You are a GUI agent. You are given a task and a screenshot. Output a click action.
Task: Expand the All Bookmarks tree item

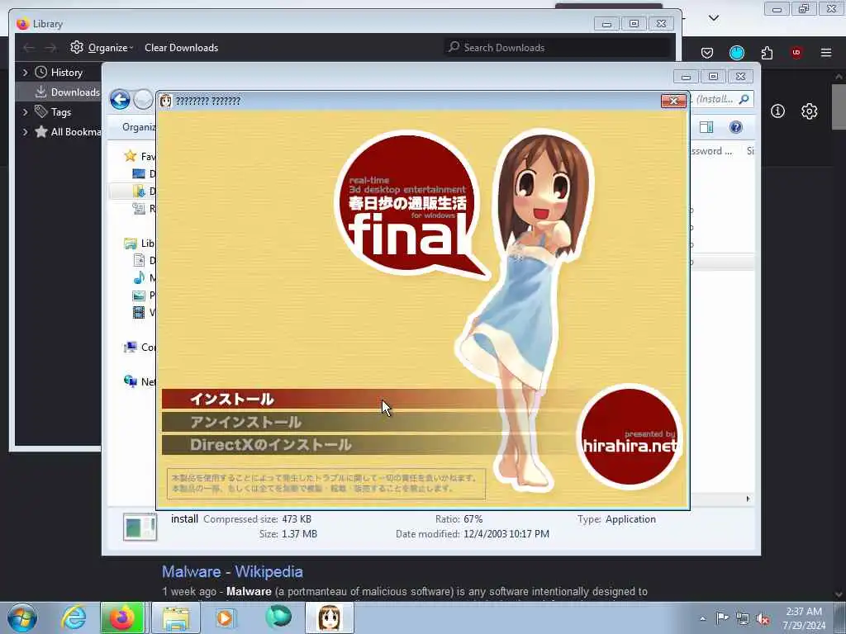point(25,131)
